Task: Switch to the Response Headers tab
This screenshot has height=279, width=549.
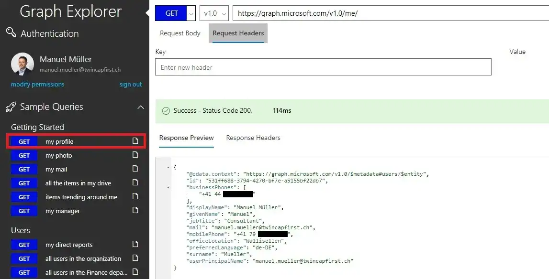Action: [x=253, y=138]
